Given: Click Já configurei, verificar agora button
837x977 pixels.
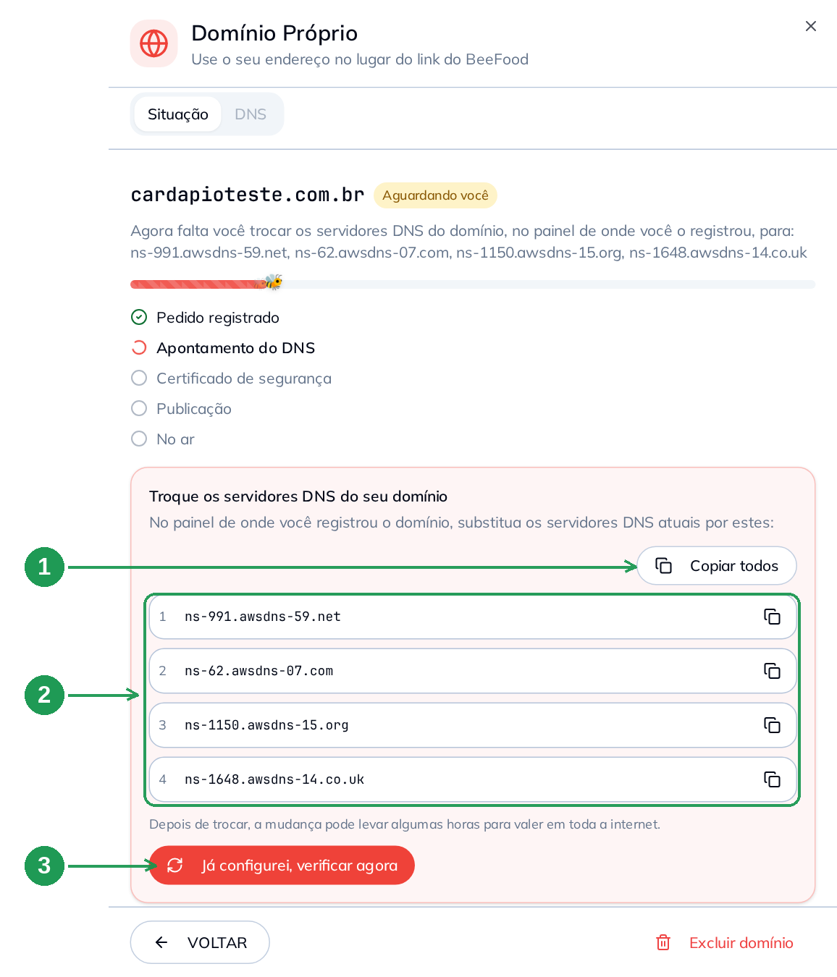Looking at the screenshot, I should (x=282, y=866).
